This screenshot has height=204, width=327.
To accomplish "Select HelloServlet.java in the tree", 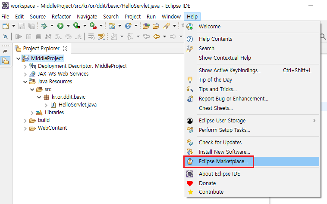I will [78, 105].
